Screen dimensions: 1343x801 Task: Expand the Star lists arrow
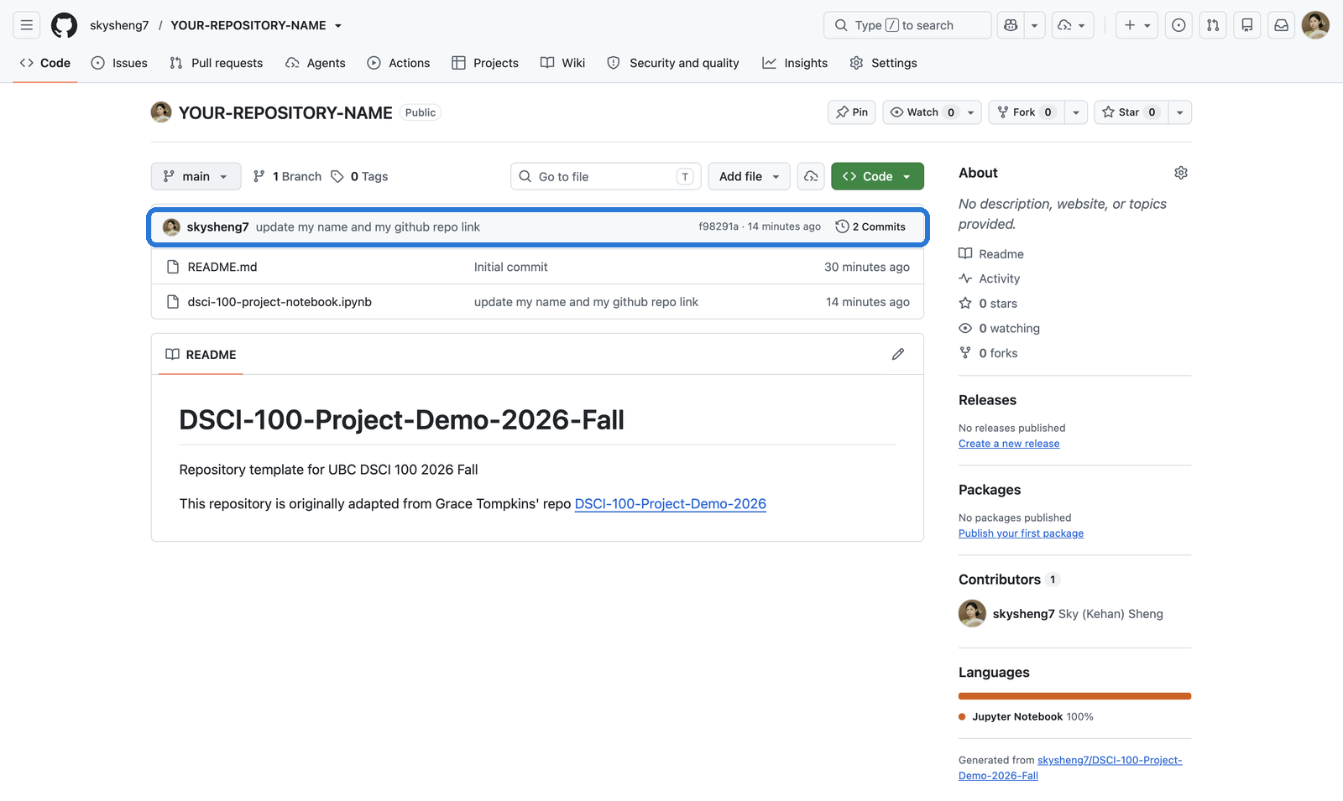point(1179,112)
